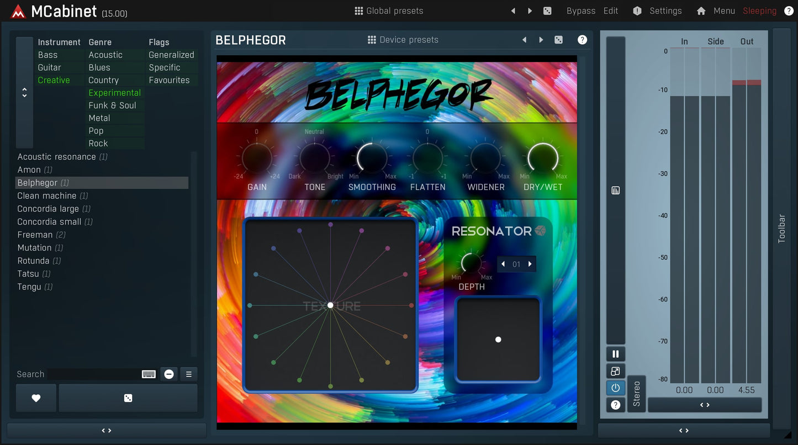Open the Menu in the top bar
This screenshot has height=445, width=798.
point(724,11)
